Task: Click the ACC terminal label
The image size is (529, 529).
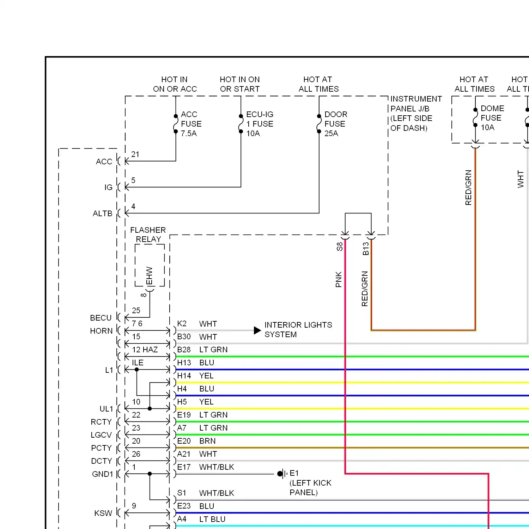Action: pos(104,162)
